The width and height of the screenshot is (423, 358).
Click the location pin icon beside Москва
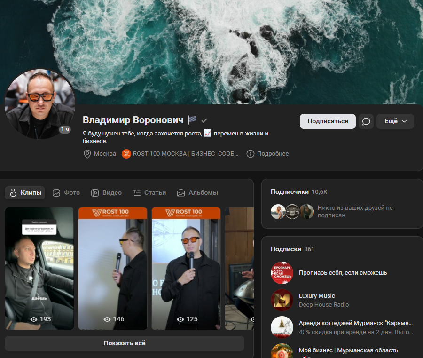87,153
